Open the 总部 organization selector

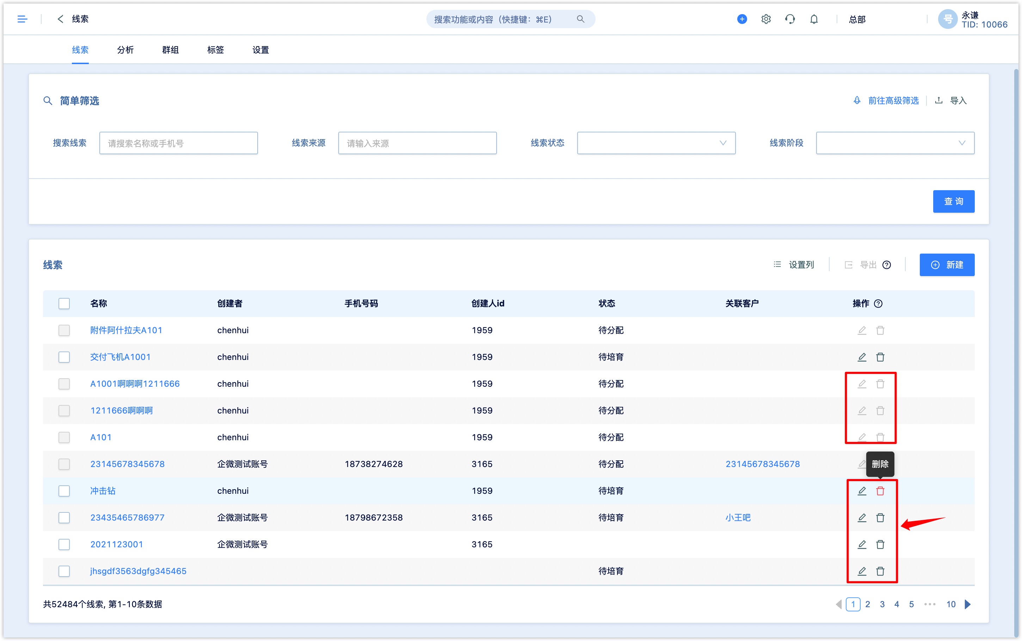coord(857,19)
